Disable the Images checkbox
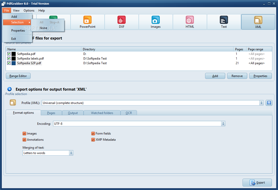The image size is (278, 190). click(x=24, y=134)
